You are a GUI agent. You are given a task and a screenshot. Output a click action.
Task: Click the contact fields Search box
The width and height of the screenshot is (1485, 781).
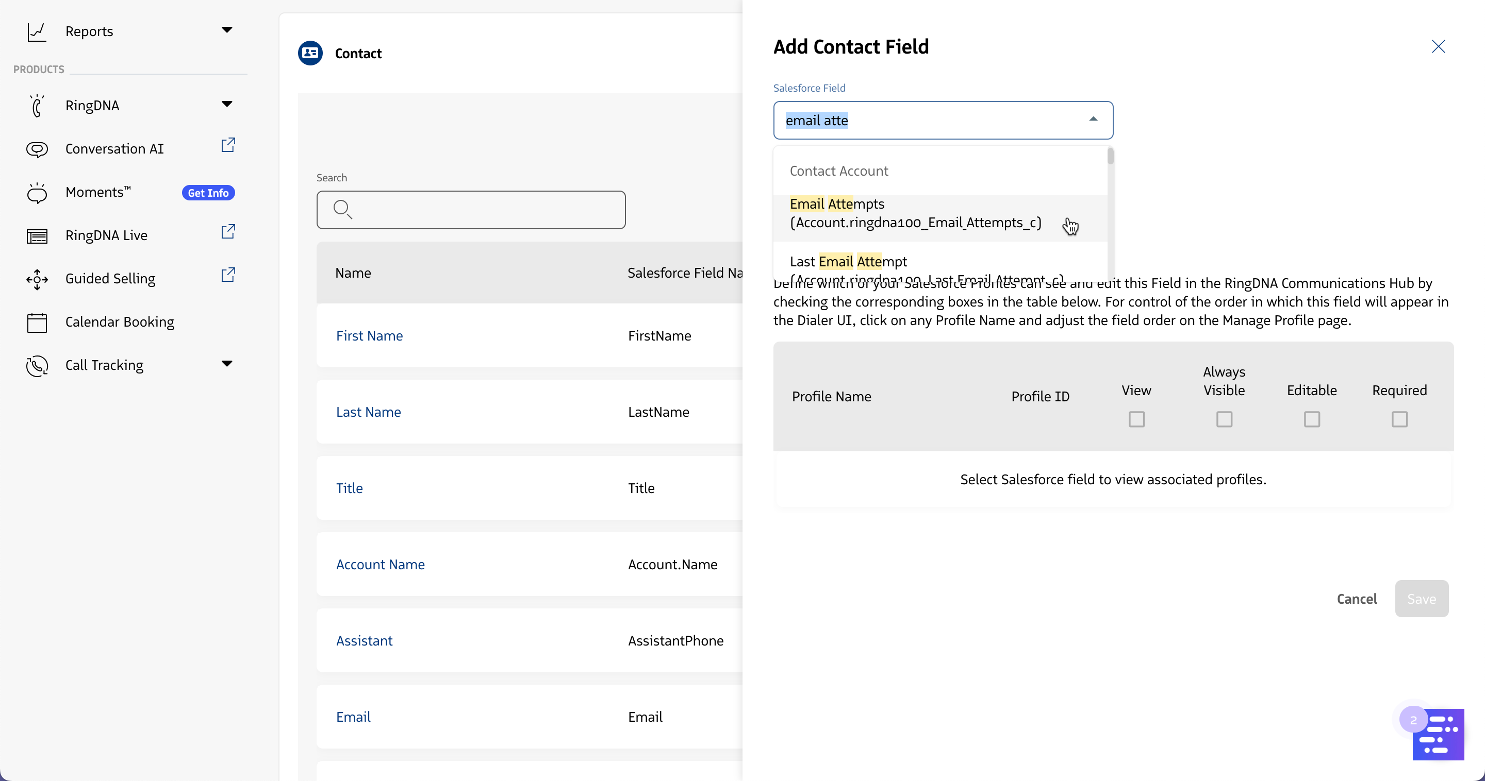[x=470, y=210]
